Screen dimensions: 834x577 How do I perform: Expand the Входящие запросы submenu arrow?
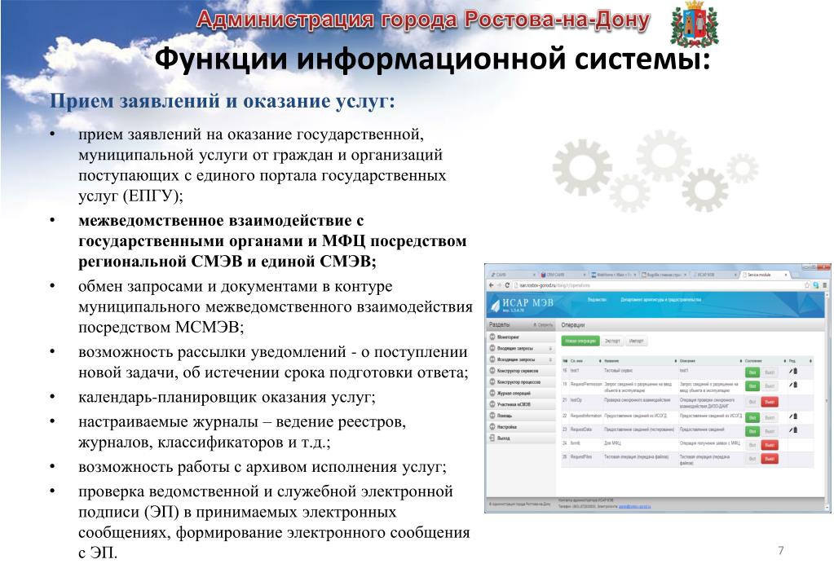(550, 349)
